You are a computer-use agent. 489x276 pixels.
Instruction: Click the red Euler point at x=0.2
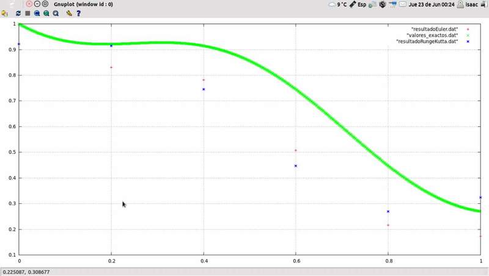111,67
